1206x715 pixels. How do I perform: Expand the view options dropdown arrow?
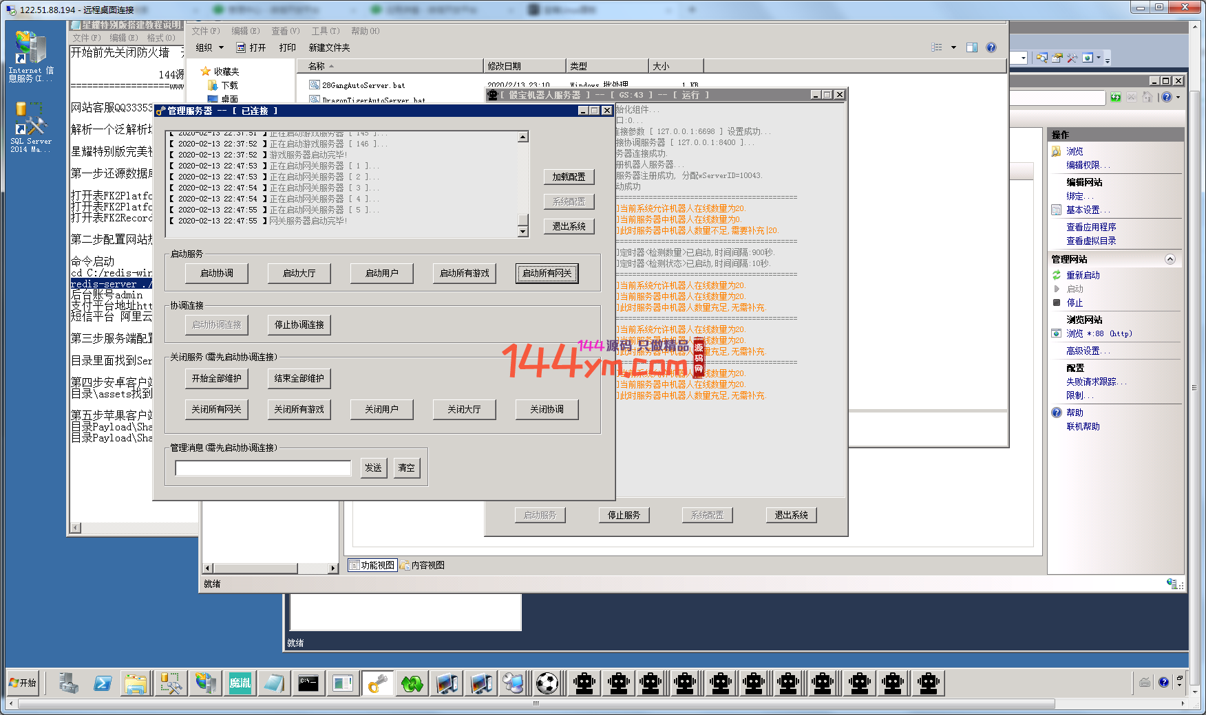pos(953,47)
